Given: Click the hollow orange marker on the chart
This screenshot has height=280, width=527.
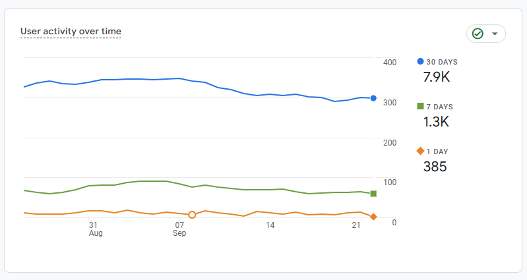Looking at the screenshot, I should tap(192, 215).
